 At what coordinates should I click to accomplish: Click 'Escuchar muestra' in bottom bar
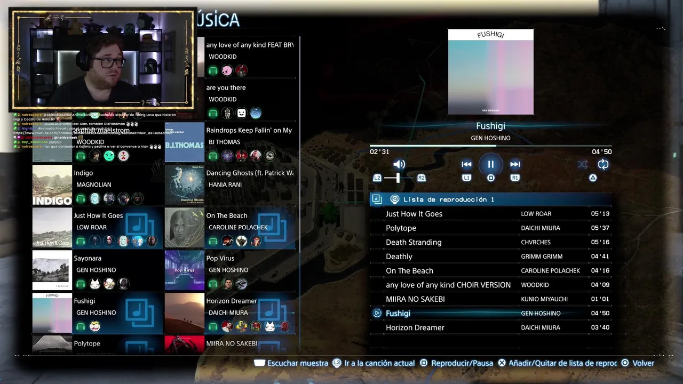tap(291, 363)
